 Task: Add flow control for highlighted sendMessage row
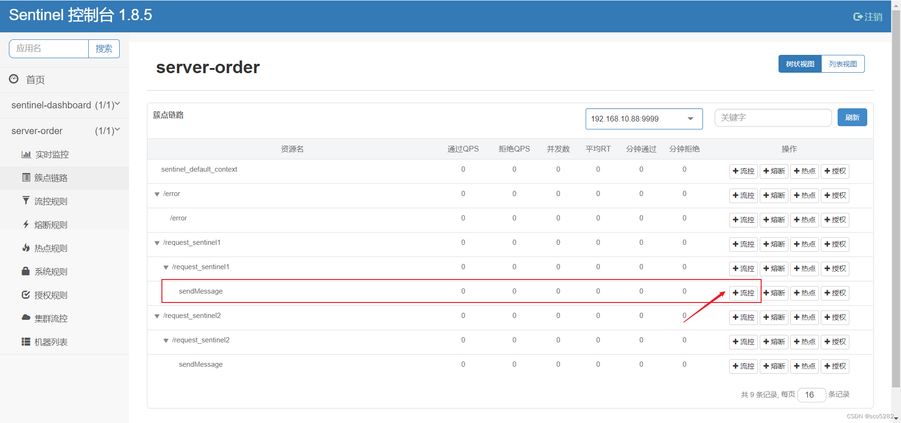pyautogui.click(x=743, y=293)
